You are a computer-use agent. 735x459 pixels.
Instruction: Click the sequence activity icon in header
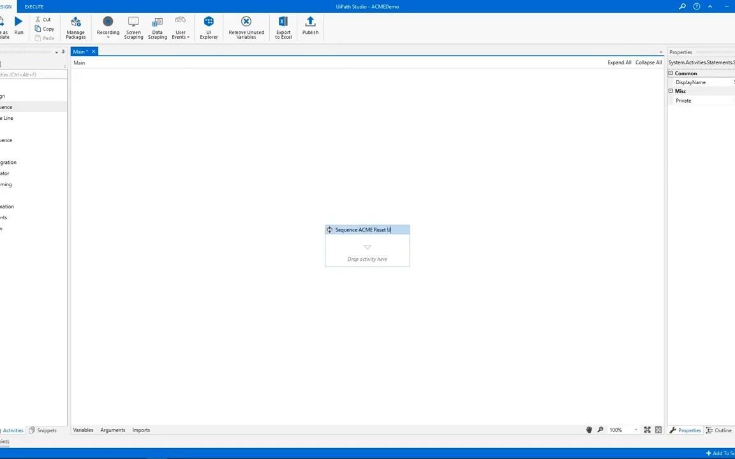click(x=329, y=230)
